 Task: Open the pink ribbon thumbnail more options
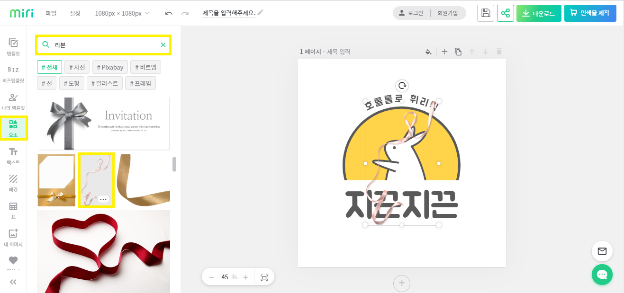point(103,199)
